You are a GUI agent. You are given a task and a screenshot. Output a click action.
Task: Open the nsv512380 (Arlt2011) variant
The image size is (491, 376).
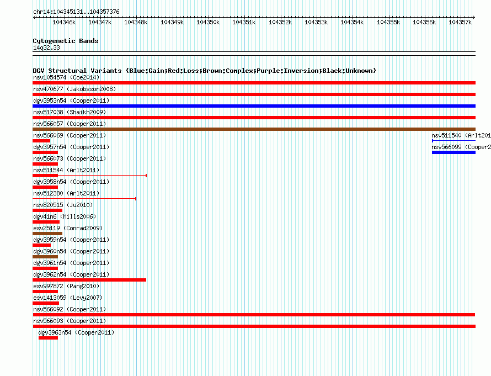click(x=66, y=193)
